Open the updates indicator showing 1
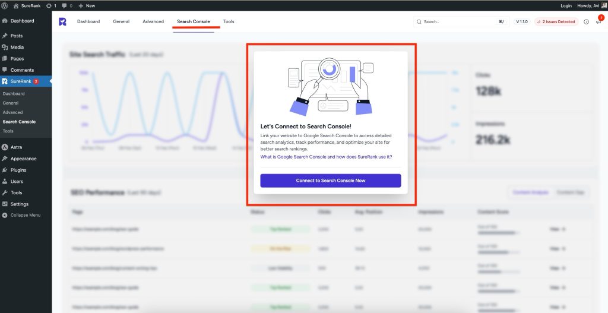This screenshot has height=313, width=608. [x=51, y=6]
